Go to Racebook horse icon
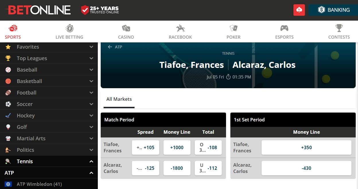Screen dimensions: 358x189 (x=180, y=28)
